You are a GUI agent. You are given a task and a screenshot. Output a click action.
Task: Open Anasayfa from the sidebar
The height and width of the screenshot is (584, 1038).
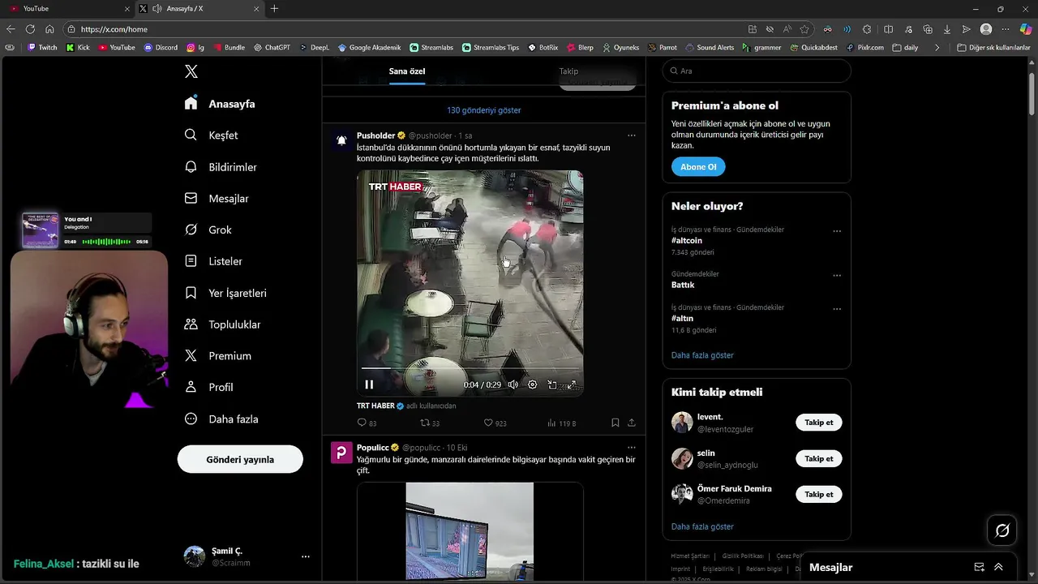[220, 104]
